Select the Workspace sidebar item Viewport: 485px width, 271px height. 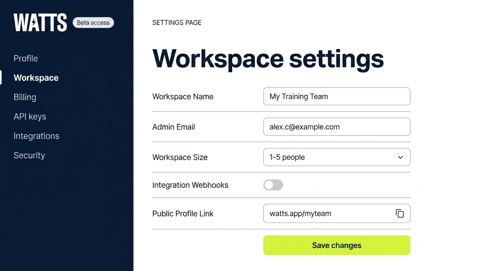click(36, 78)
